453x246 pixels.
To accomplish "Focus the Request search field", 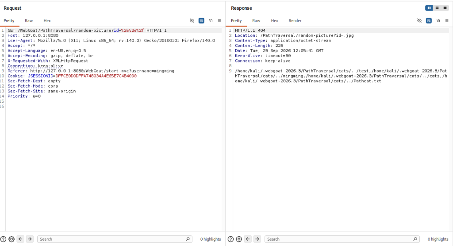I will pos(115,239).
